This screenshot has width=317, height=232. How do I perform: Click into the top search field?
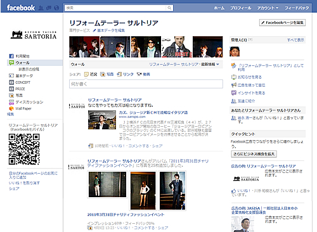(x=115, y=8)
